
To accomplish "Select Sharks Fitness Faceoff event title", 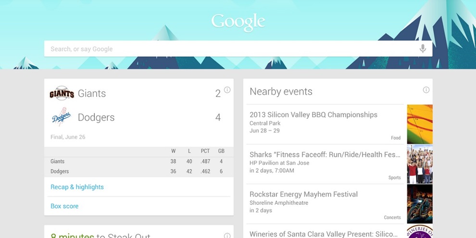I will tap(325, 155).
